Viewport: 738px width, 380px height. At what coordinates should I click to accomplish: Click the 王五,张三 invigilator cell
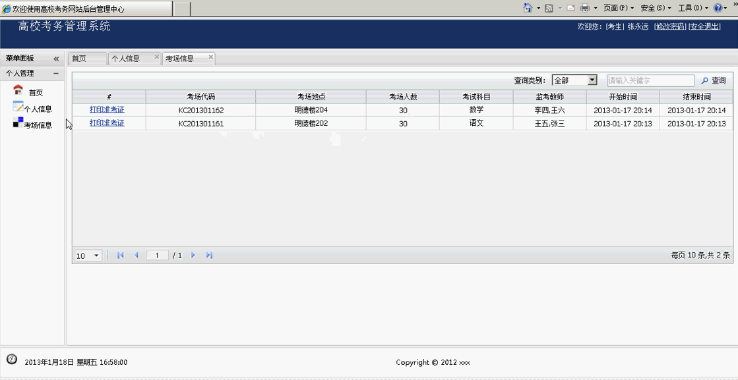550,124
